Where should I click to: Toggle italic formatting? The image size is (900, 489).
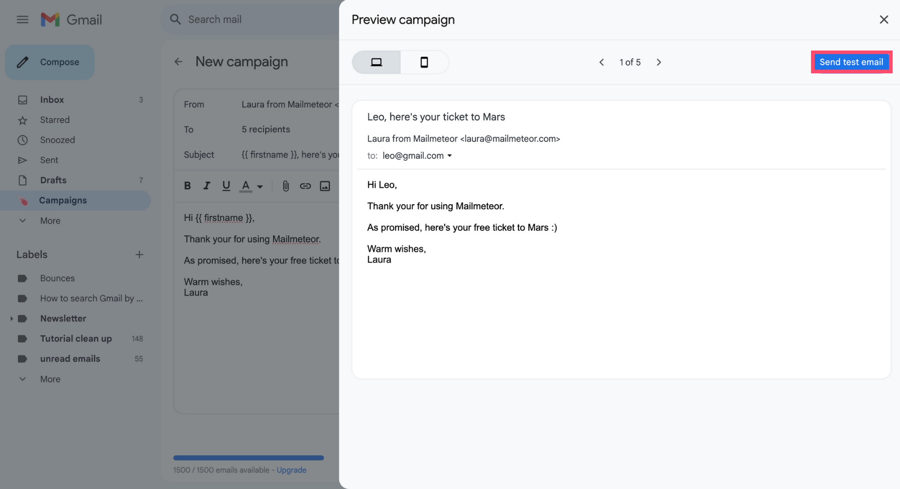tap(207, 186)
